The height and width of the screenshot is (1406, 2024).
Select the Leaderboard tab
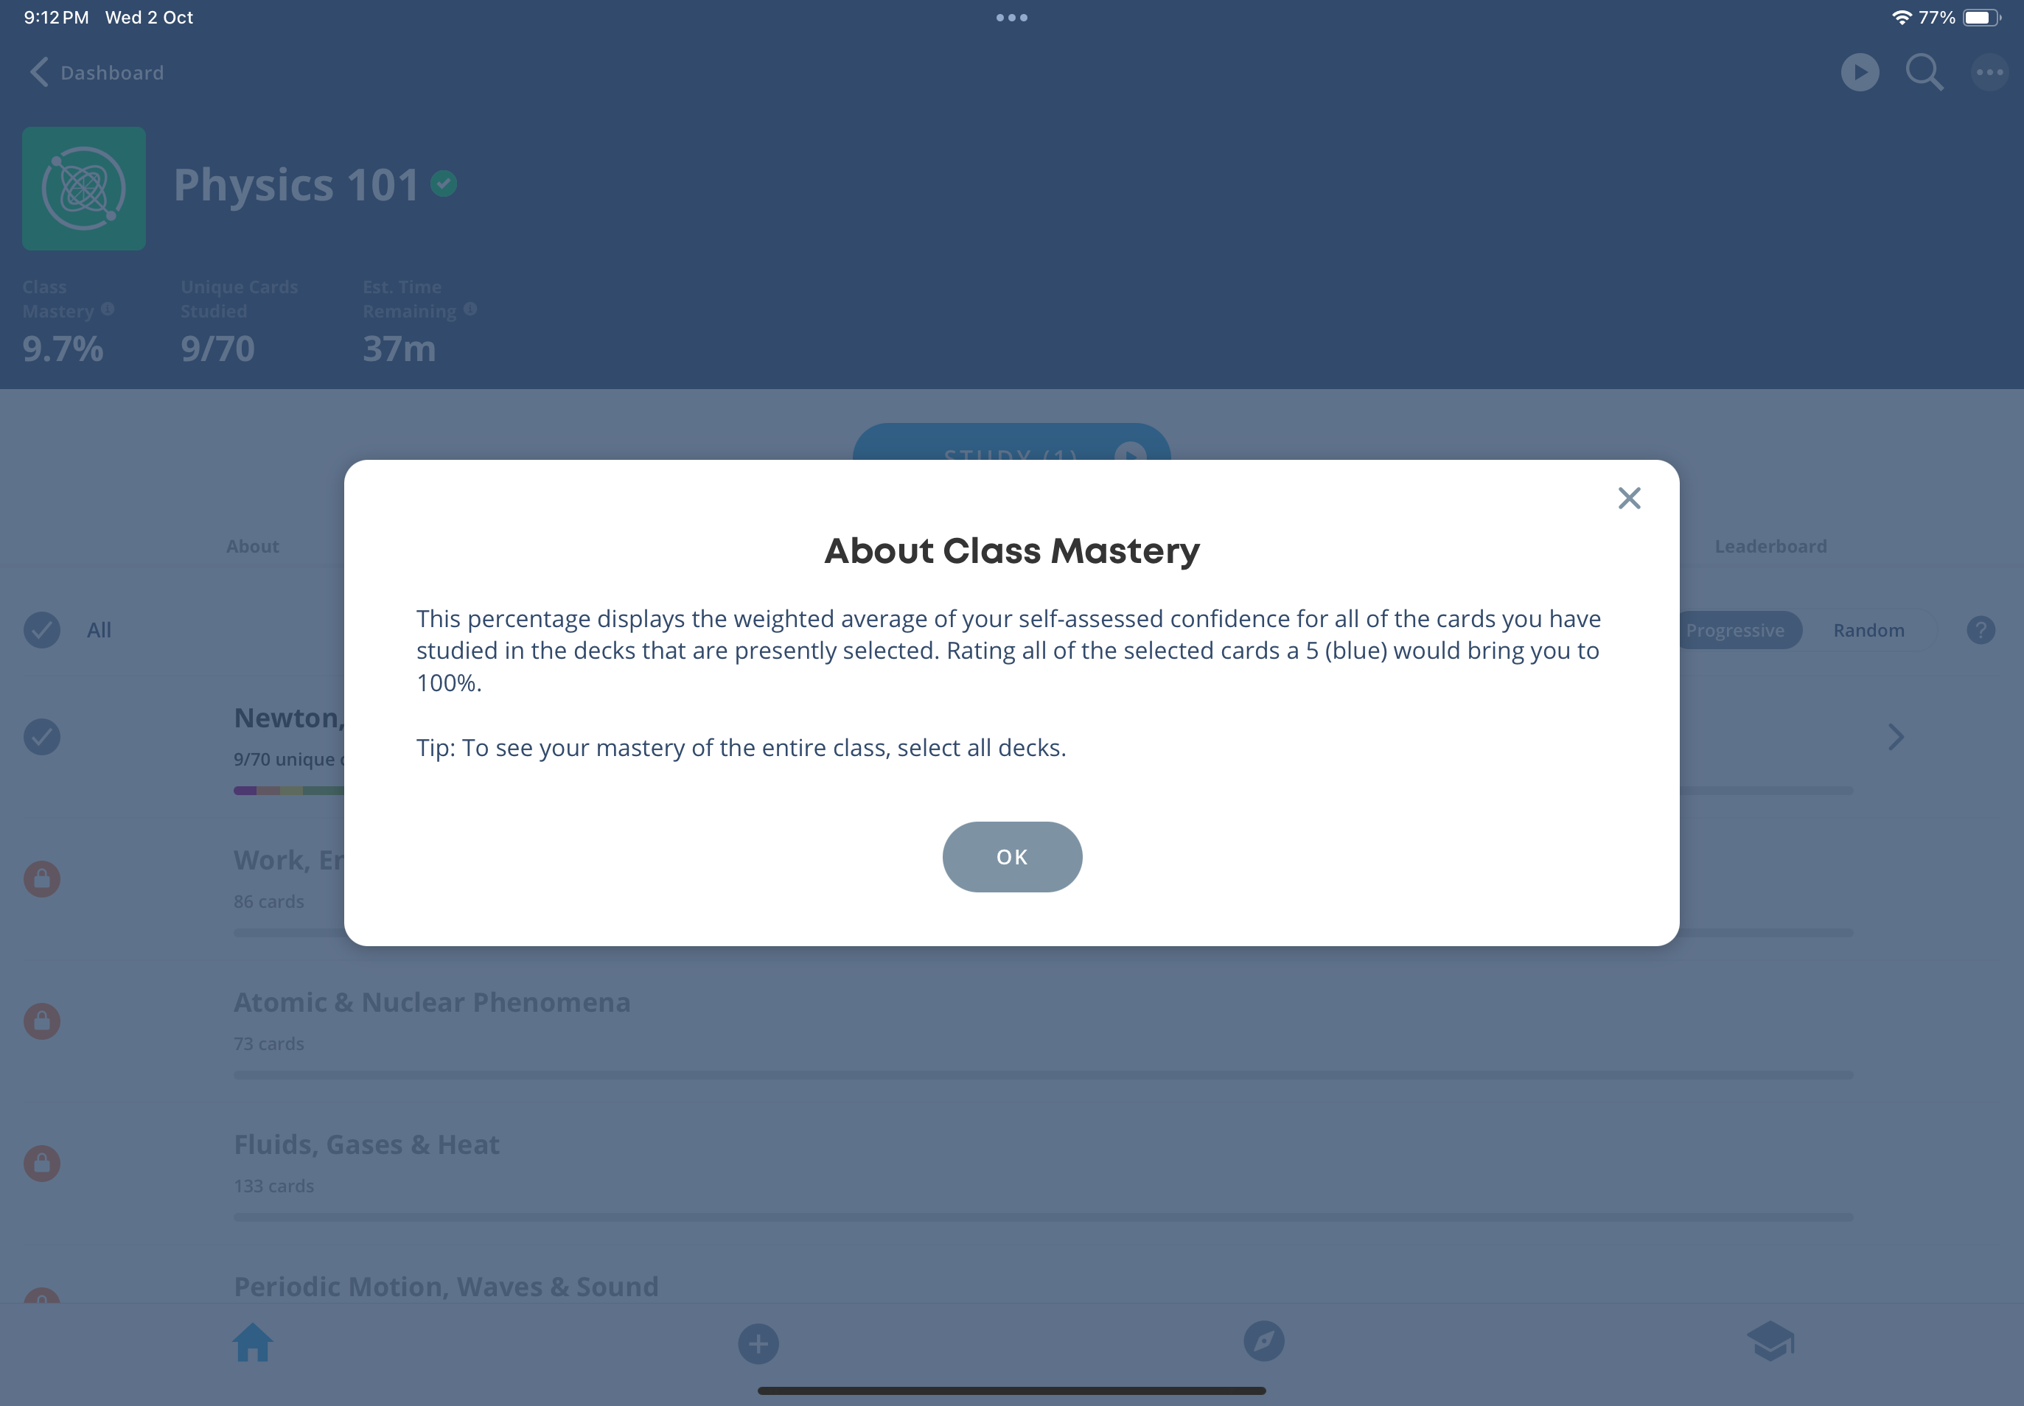tap(1772, 545)
